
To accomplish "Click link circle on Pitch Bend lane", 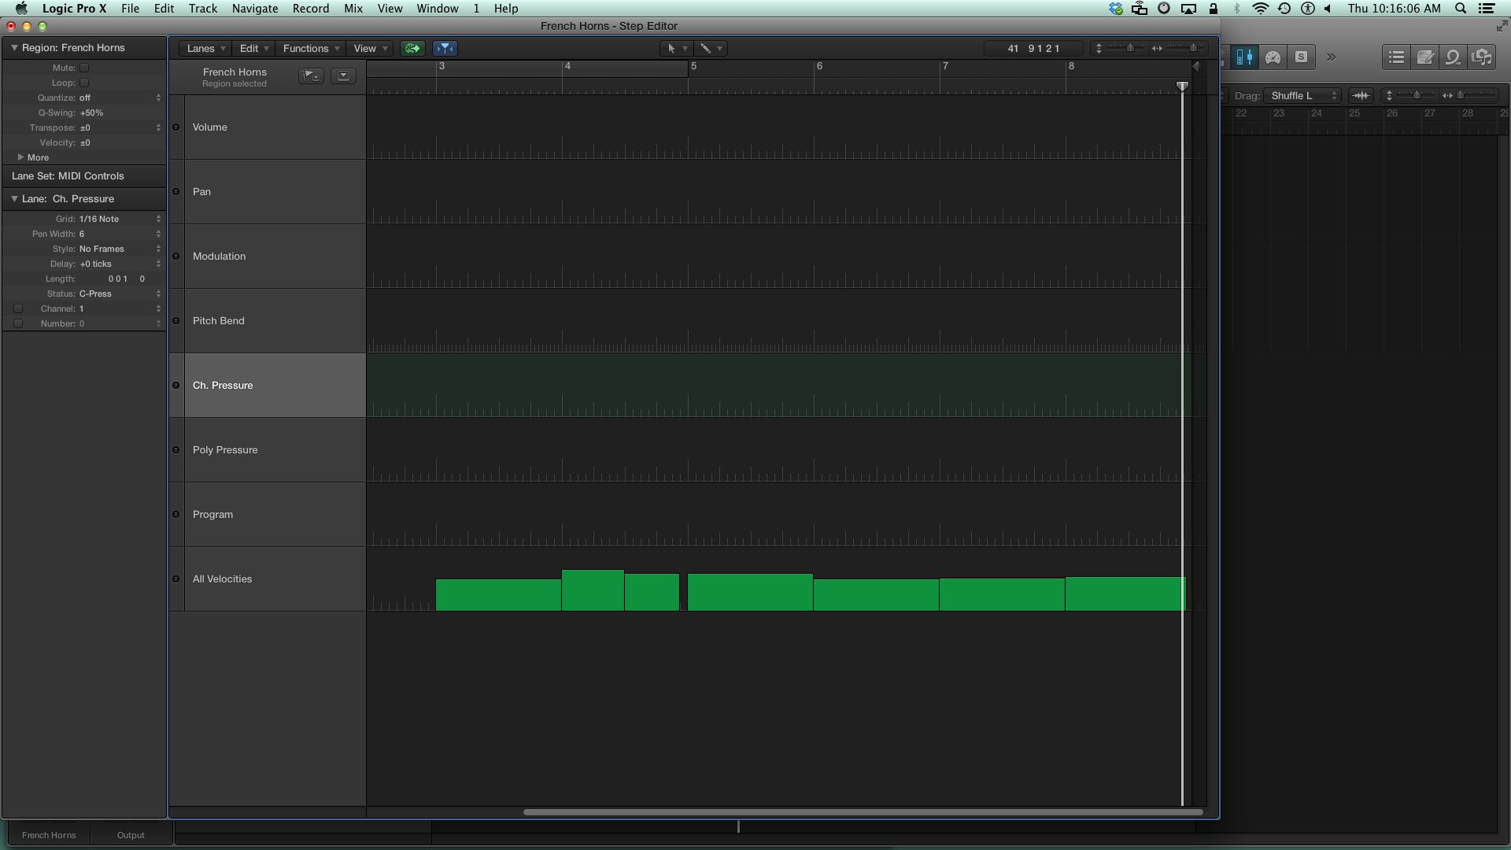I will point(176,321).
